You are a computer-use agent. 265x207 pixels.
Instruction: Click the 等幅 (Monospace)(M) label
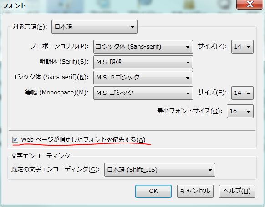(57, 93)
